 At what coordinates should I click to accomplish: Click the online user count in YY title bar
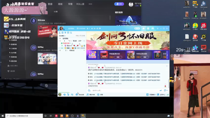(x=88, y=28)
